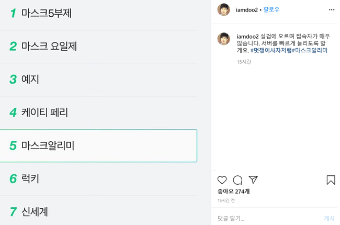Select trending item 2 마스크 요일제
The image size is (340, 225).
[x=49, y=47]
